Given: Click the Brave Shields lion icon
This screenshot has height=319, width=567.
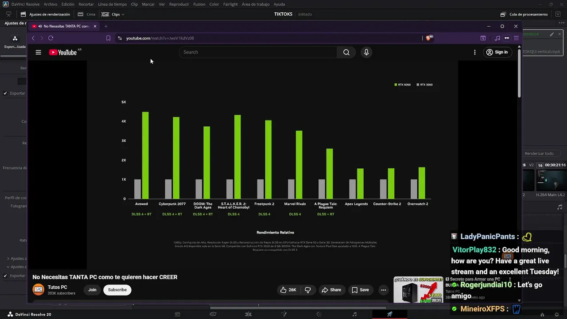Looking at the screenshot, I should pyautogui.click(x=428, y=38).
